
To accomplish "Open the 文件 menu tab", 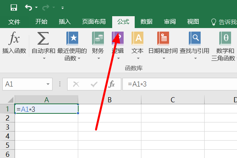I will [14, 22].
